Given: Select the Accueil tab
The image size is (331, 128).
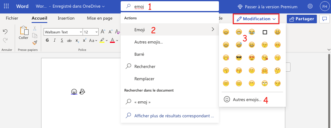Looking at the screenshot, I should coord(40,18).
